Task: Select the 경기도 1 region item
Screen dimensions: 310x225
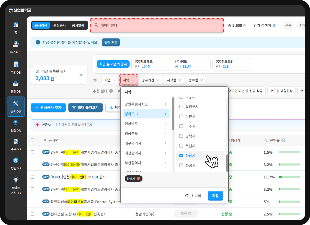Action: (146, 114)
